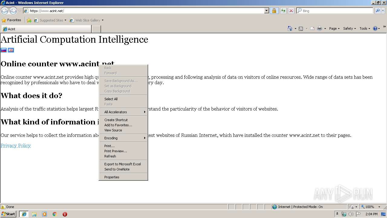Choose View Source in context menu
Viewport: 387px width, 218px height.
pos(123,130)
